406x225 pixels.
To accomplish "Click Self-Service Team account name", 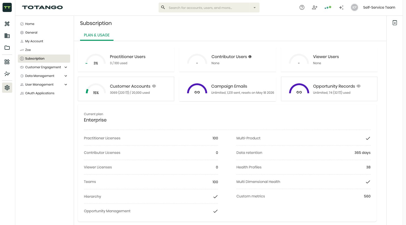I will pyautogui.click(x=379, y=7).
